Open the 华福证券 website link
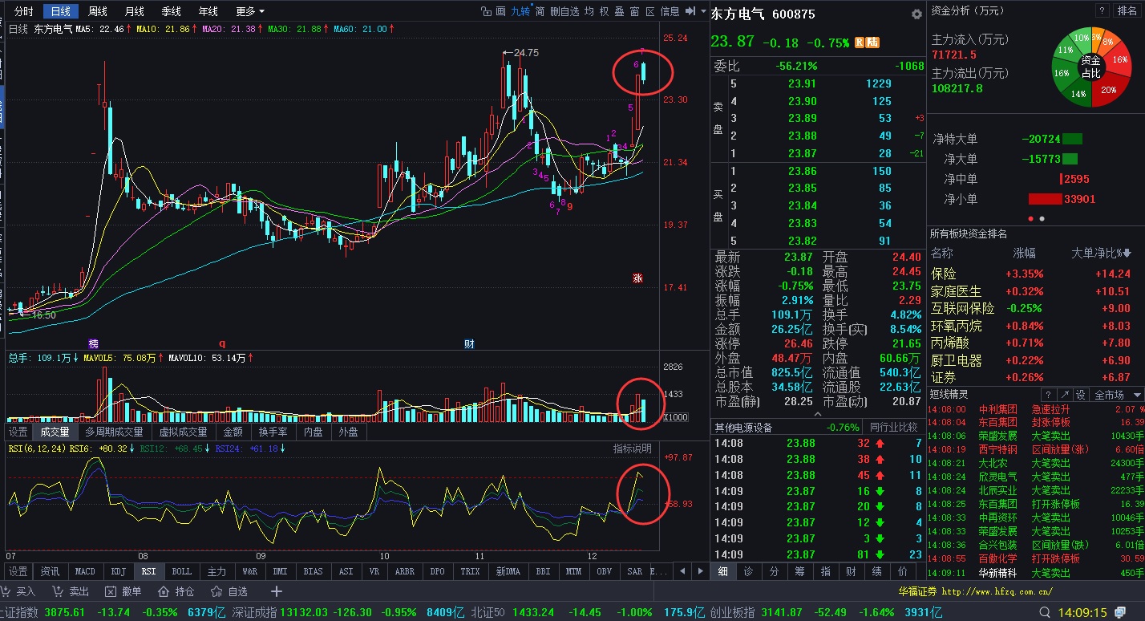 975,591
